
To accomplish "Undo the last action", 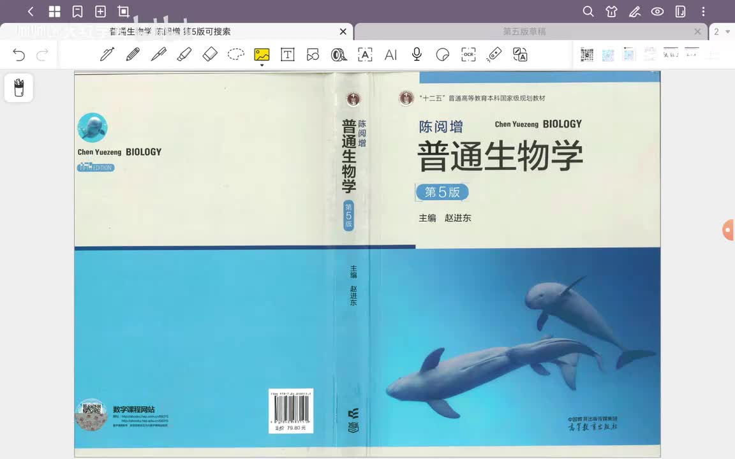I will [19, 55].
